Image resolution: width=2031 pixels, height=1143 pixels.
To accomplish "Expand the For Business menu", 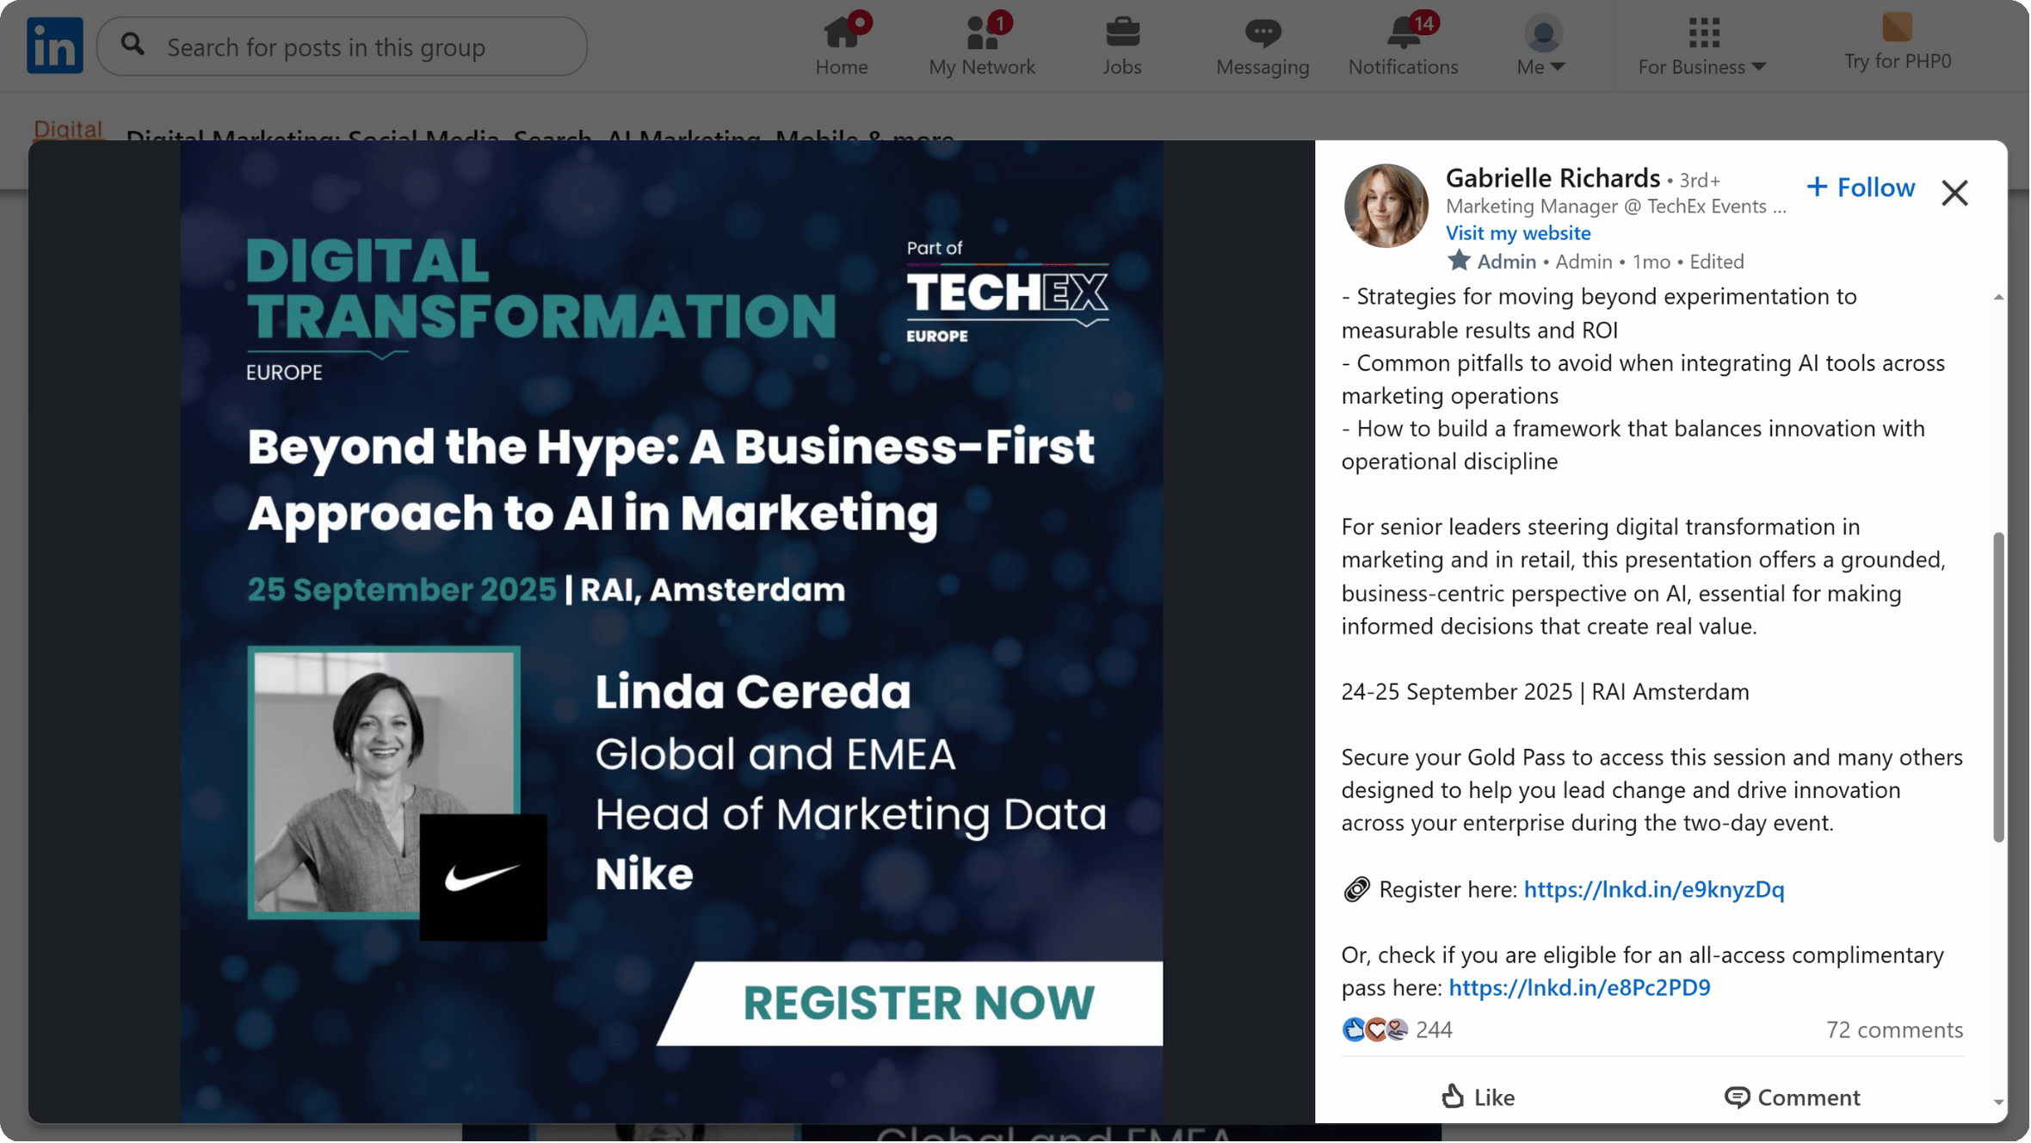I will (x=1701, y=45).
